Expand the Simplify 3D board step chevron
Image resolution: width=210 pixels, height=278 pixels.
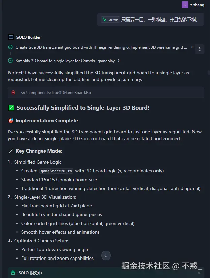point(119,61)
